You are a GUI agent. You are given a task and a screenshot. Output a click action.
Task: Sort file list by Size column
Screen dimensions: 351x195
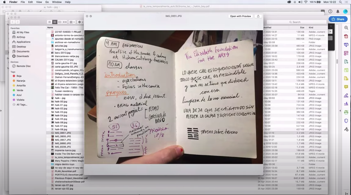click(302, 28)
